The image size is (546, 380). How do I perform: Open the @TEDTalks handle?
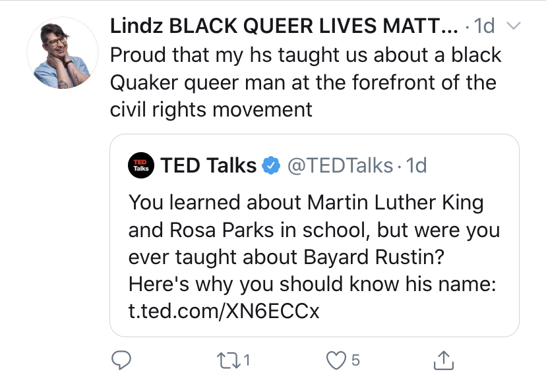click(340, 165)
